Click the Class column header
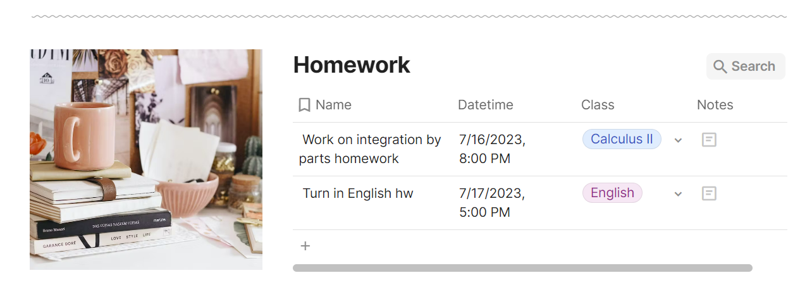The width and height of the screenshot is (800, 304). (x=598, y=105)
